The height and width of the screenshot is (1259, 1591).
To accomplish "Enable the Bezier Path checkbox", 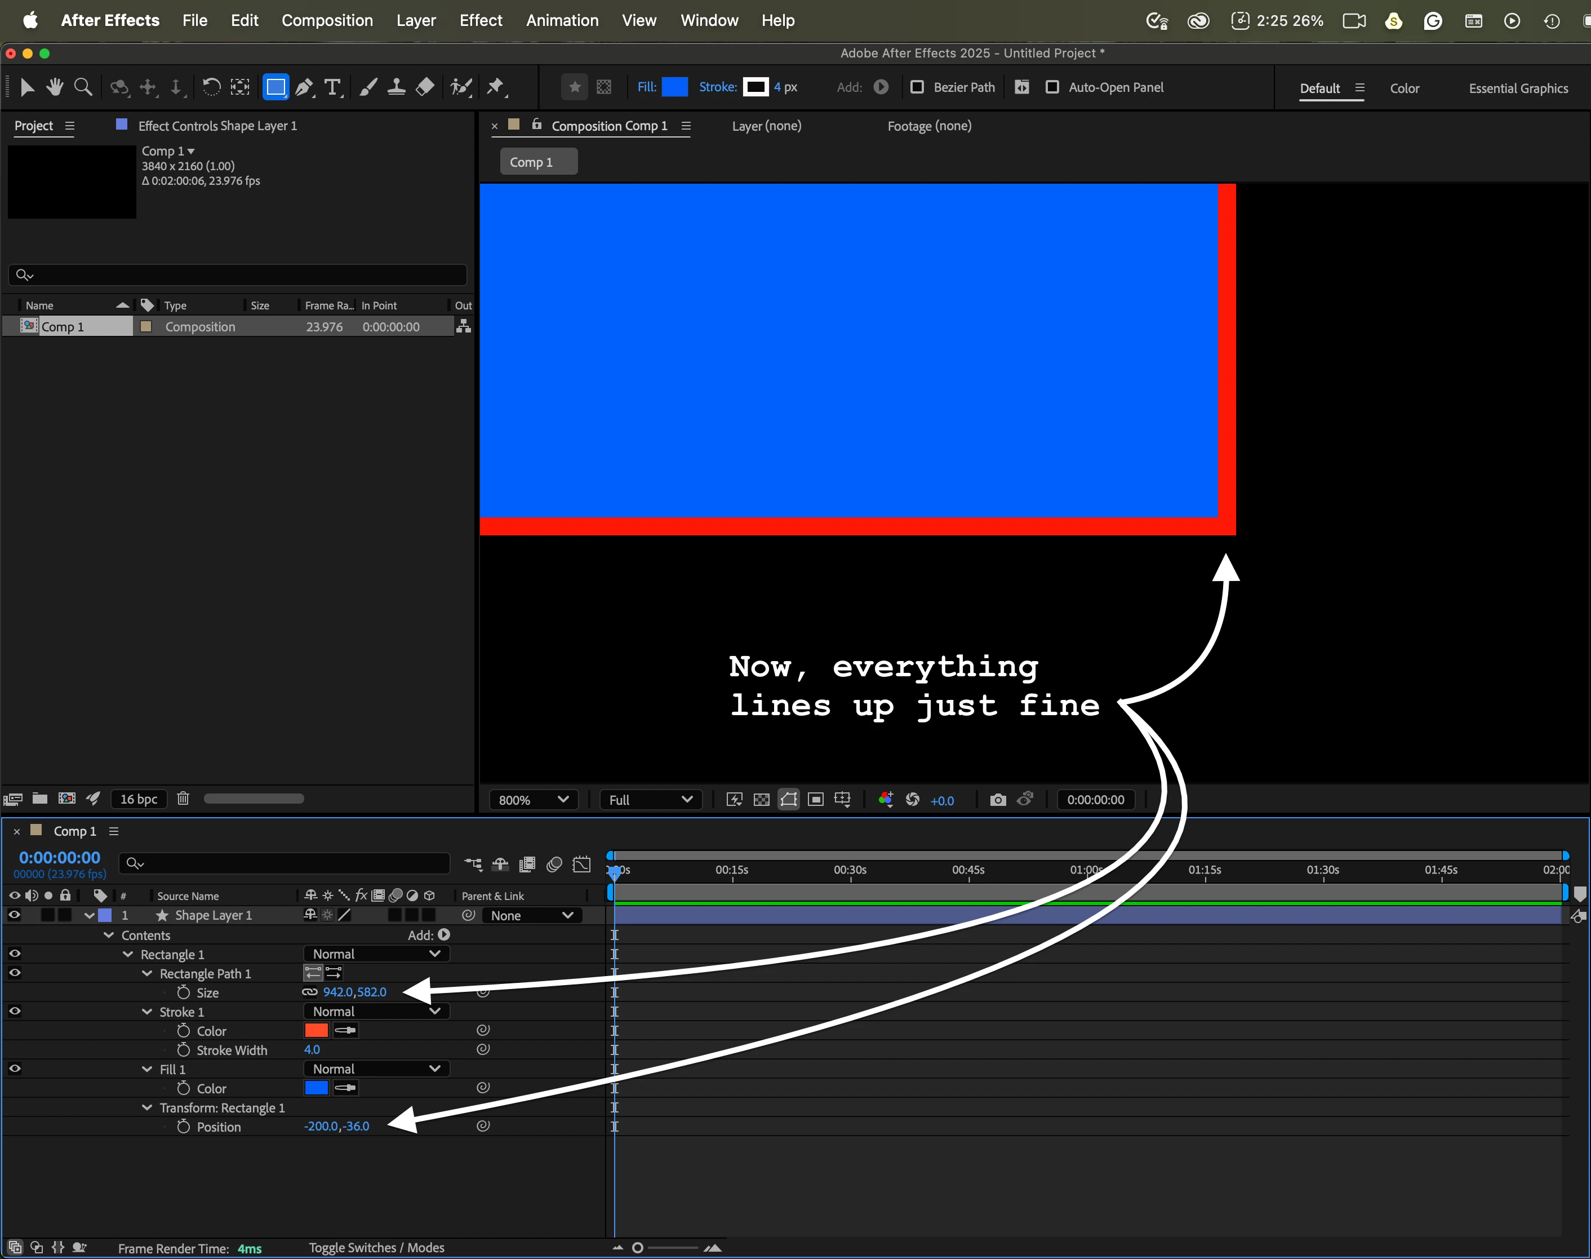I will (917, 87).
